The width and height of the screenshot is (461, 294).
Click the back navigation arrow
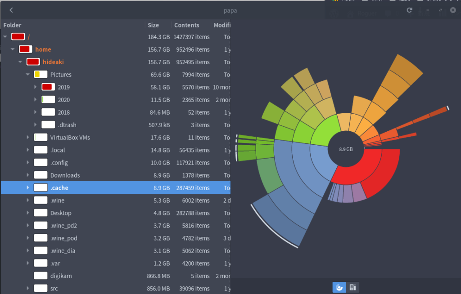tap(11, 10)
